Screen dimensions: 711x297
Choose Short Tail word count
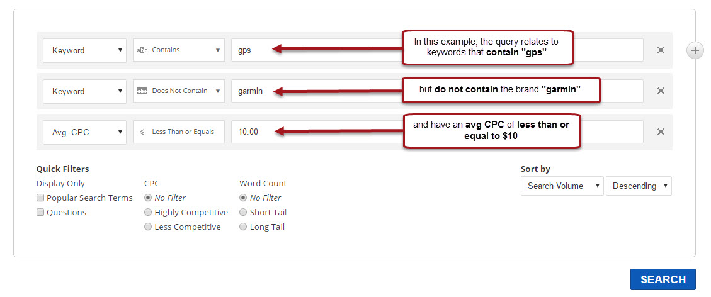[x=243, y=213]
